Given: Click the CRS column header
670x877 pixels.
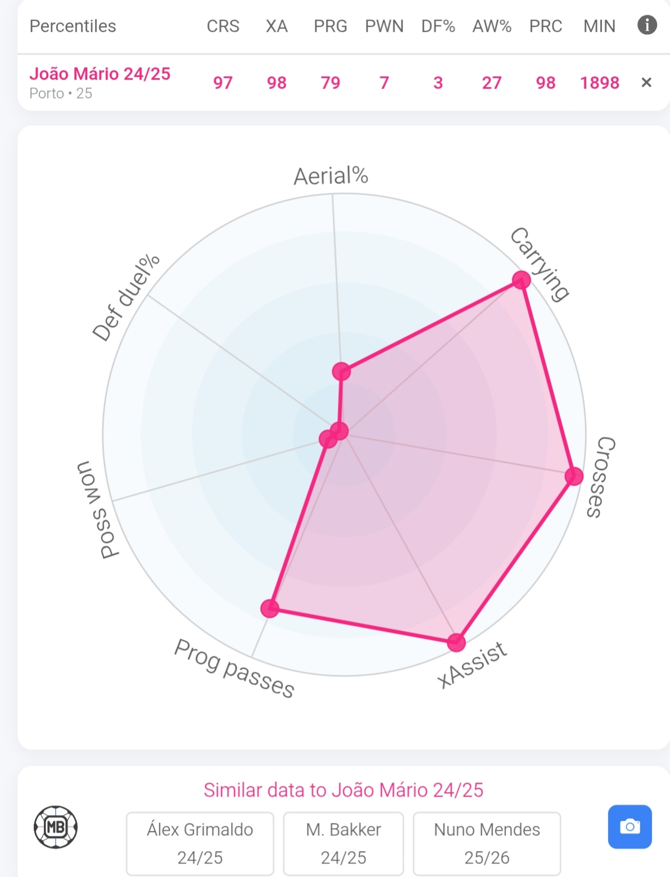Looking at the screenshot, I should tap(223, 26).
